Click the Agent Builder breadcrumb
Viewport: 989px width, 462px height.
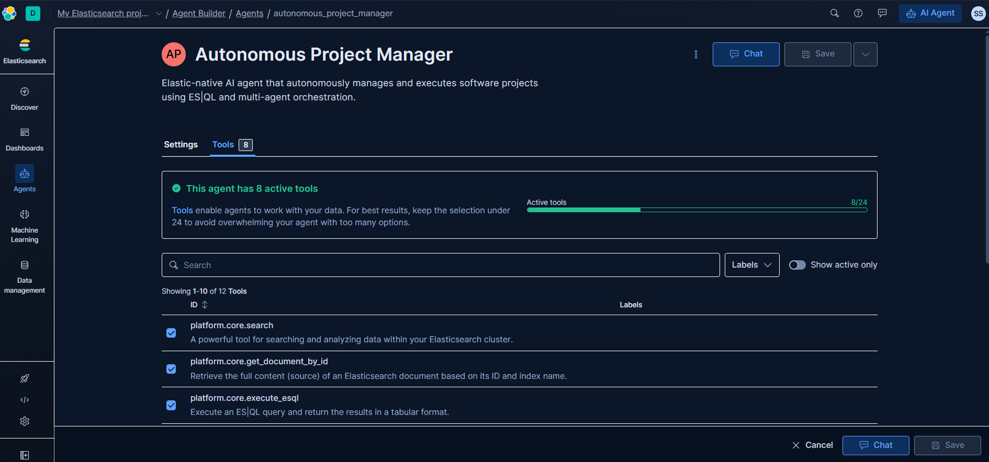click(x=199, y=14)
